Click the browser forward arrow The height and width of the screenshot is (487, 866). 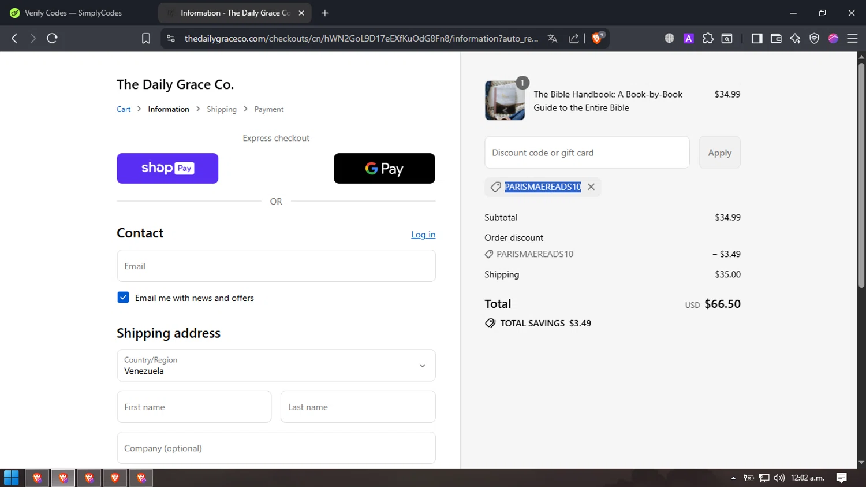click(33, 38)
